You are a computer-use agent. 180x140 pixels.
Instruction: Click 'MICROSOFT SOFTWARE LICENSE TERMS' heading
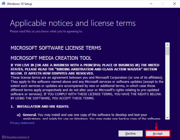[56, 48]
